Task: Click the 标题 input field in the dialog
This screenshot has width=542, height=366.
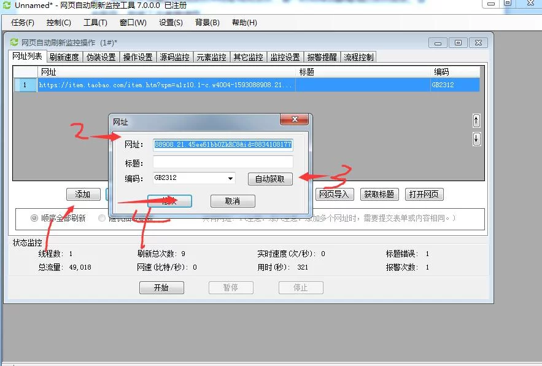Action: 223,162
